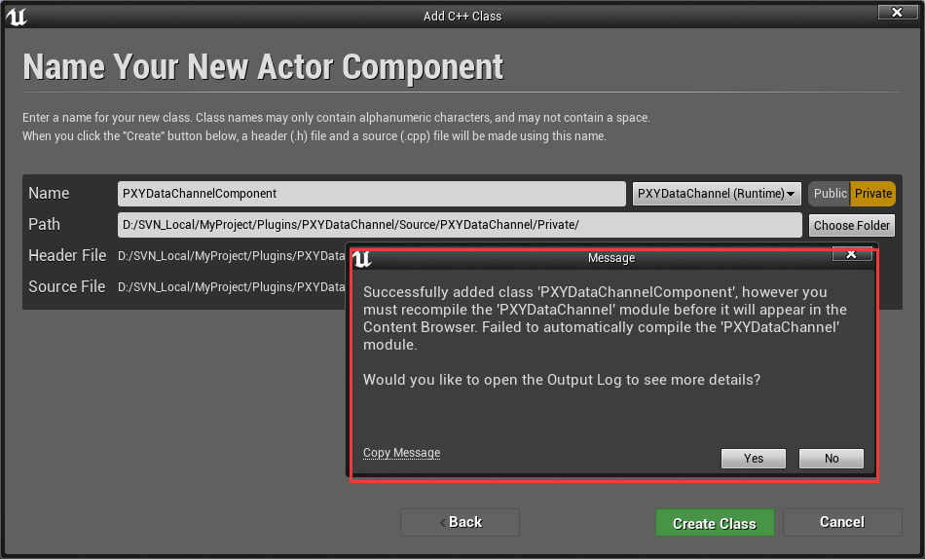
Task: Click the 'Name Your New Actor Component' heading
Action: pyautogui.click(x=263, y=66)
